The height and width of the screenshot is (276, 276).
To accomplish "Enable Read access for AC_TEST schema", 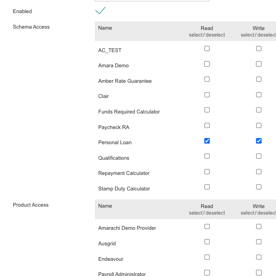I will pos(207,48).
